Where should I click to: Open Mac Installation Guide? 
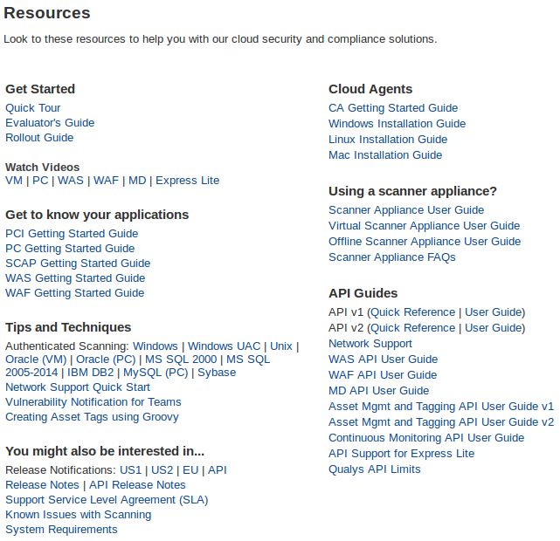click(x=385, y=155)
